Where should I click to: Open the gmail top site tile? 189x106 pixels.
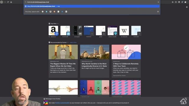pyautogui.click(x=100, y=31)
